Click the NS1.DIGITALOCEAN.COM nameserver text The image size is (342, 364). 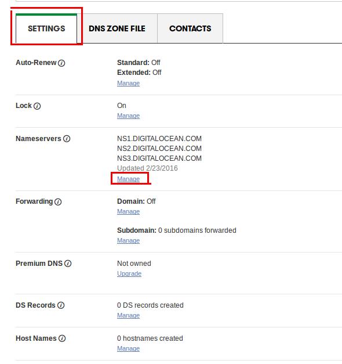[x=159, y=139]
